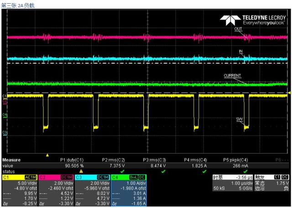Click the P5 pkpk(C4) status checkmark
The image size is (292, 208).
(x=245, y=171)
